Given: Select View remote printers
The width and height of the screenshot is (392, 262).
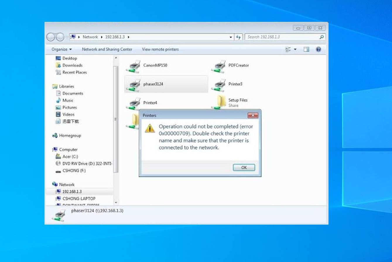Looking at the screenshot, I should click(x=160, y=49).
